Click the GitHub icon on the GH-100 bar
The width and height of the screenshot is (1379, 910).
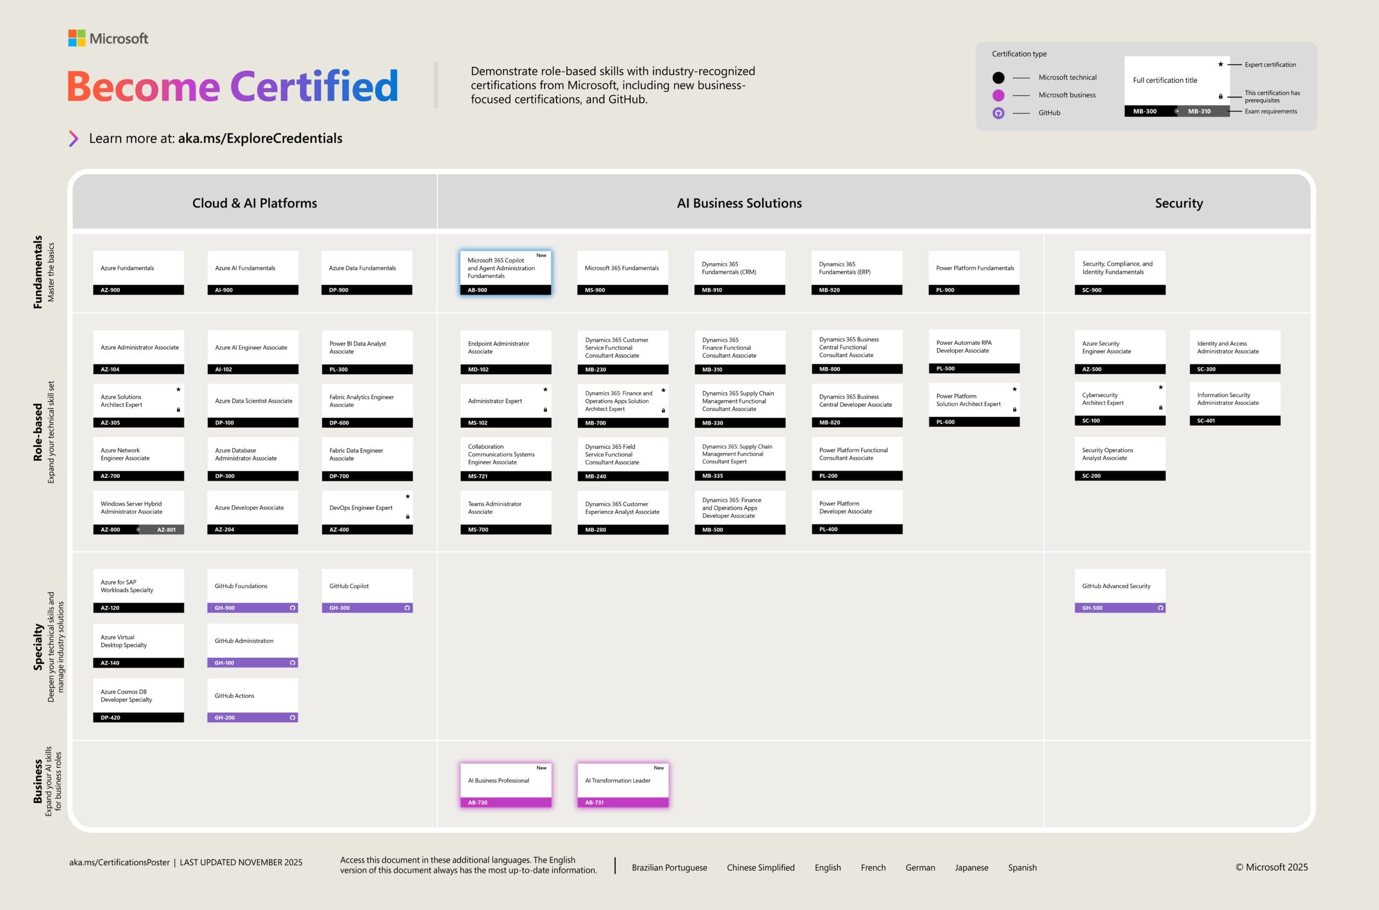[292, 663]
